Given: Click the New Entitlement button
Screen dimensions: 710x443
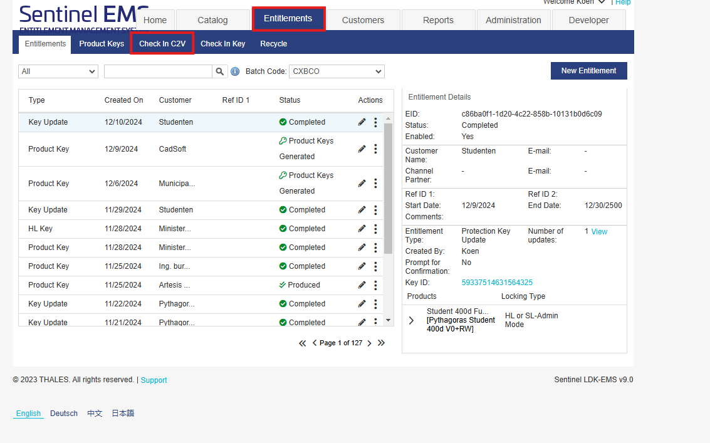Looking at the screenshot, I should [x=588, y=71].
